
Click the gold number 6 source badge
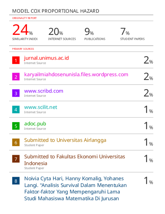coord(16,142)
